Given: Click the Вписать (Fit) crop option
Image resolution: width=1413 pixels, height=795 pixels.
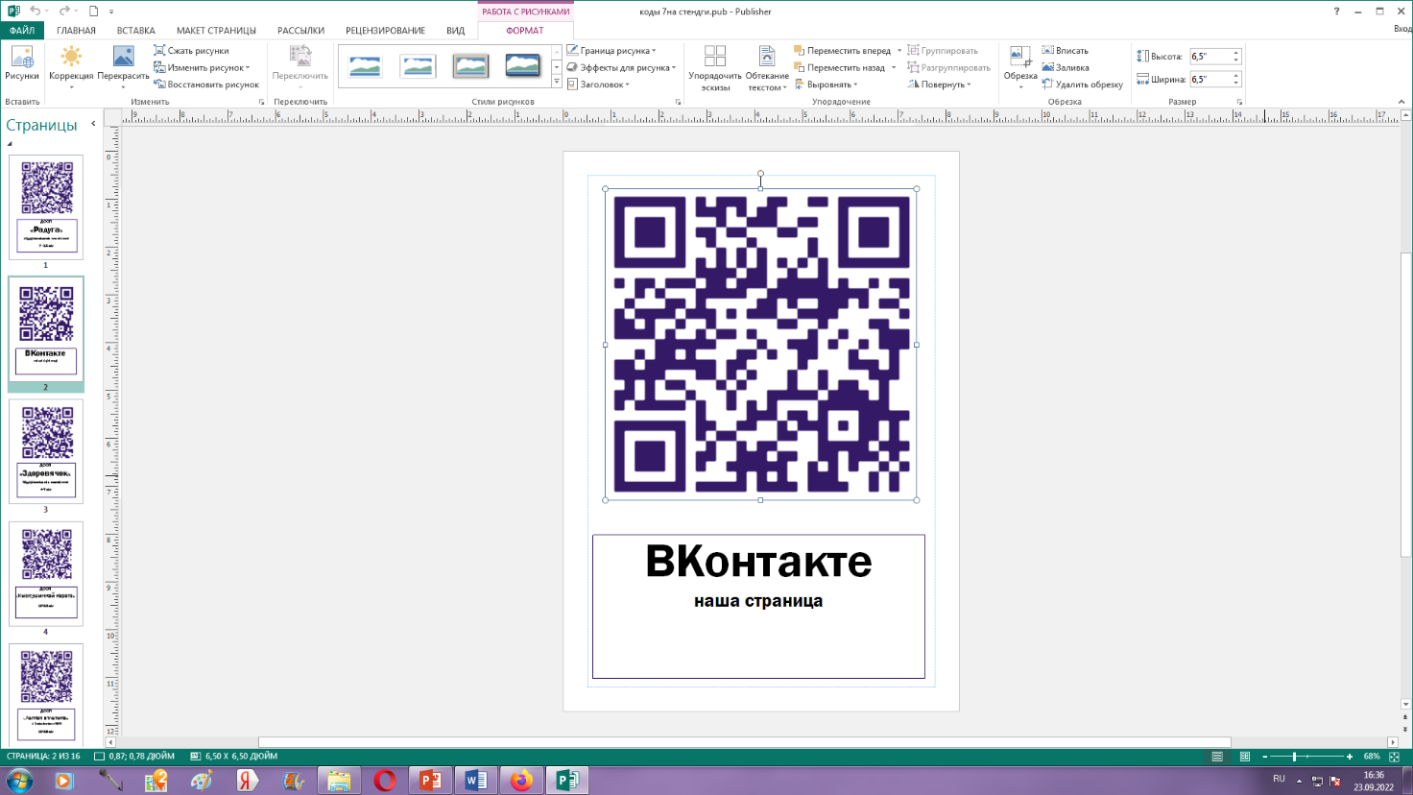Looking at the screenshot, I should [x=1066, y=51].
